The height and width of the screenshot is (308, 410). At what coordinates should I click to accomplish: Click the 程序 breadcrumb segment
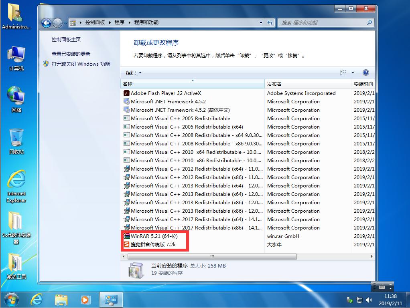[120, 22]
